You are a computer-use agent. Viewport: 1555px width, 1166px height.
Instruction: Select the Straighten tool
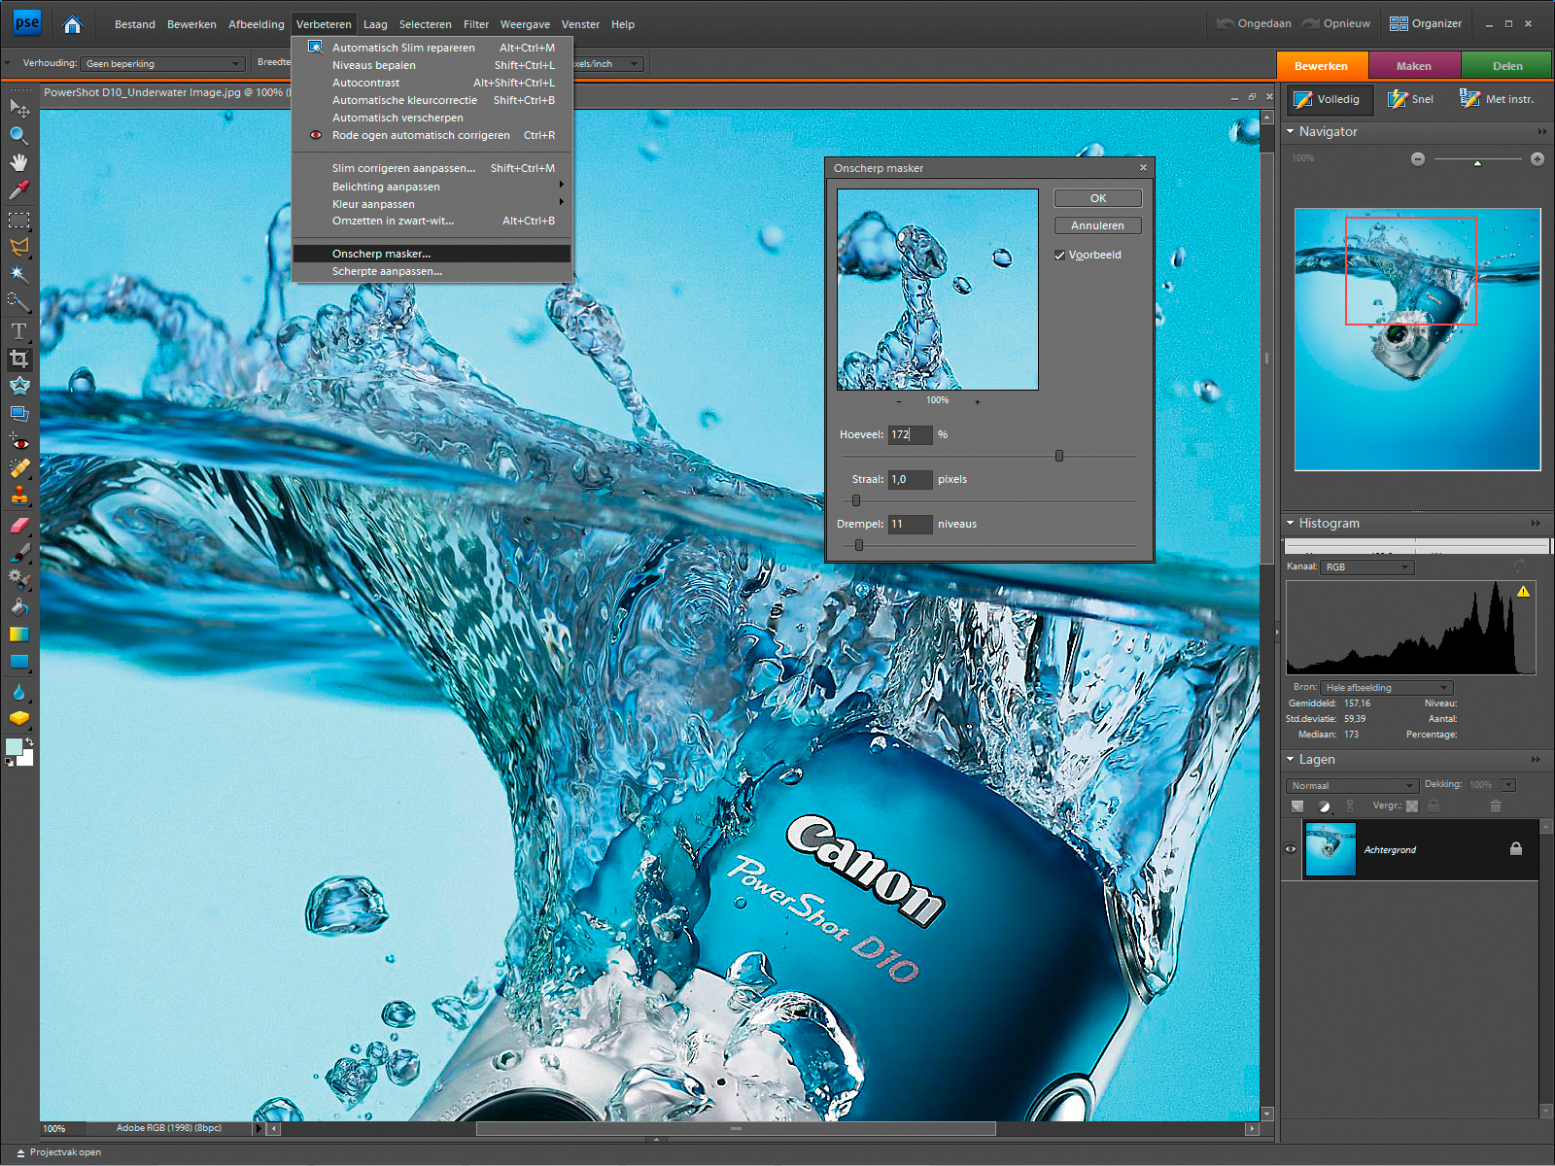18,413
